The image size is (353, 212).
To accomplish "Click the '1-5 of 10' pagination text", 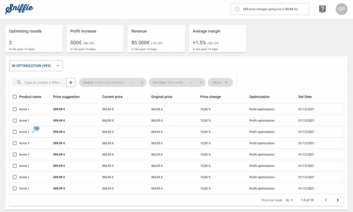I will point(307,200).
